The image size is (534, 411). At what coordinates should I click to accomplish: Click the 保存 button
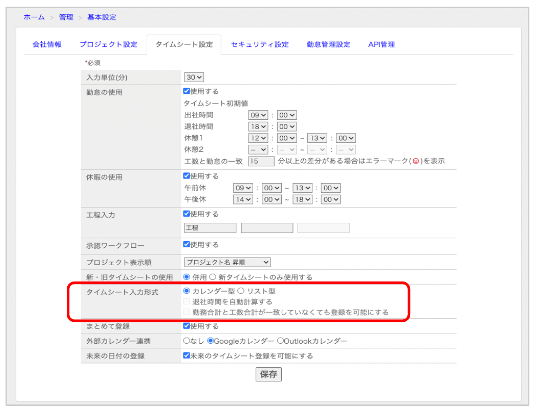click(269, 374)
